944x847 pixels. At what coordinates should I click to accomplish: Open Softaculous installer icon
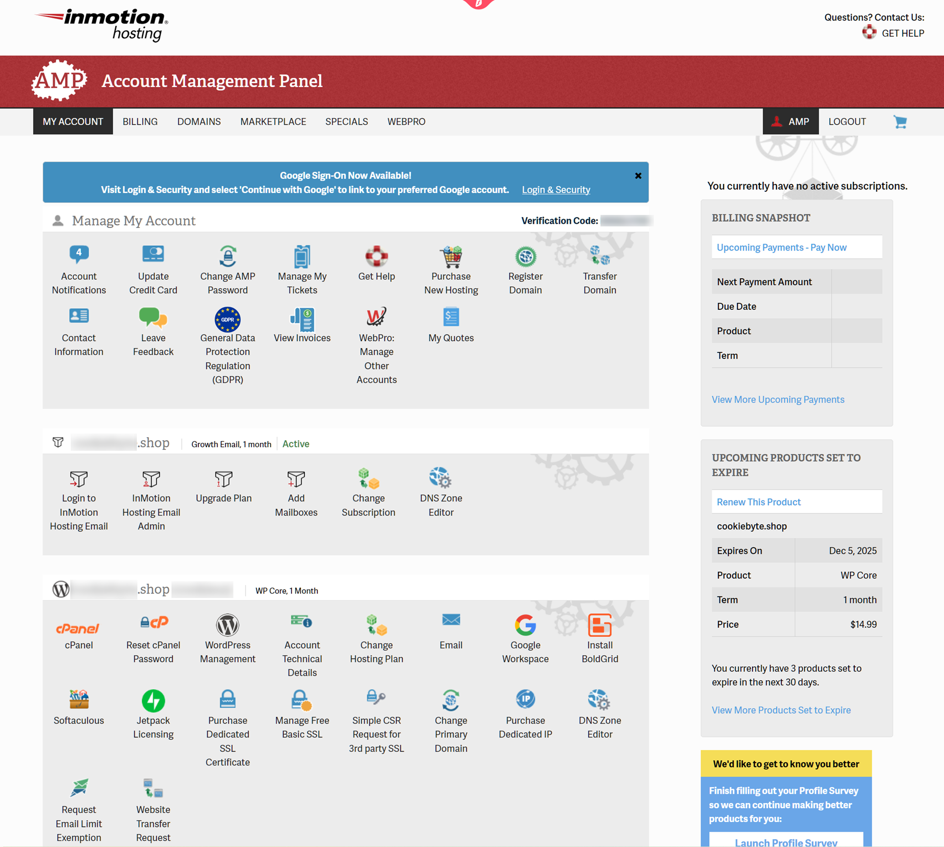click(x=79, y=700)
